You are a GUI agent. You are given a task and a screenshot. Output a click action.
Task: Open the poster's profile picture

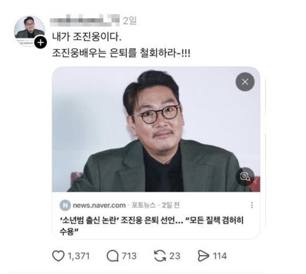tap(30, 31)
